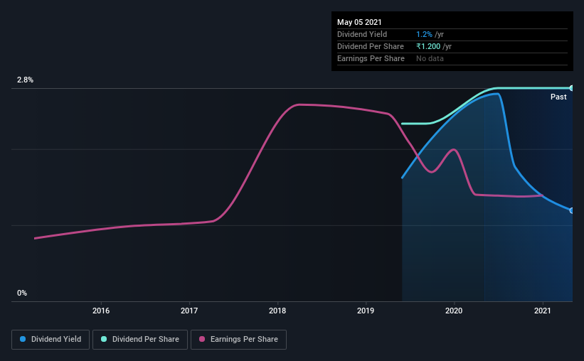The image size is (584, 361).
Task: Toggle the Earnings Per Share legend button
Action: tap(238, 340)
